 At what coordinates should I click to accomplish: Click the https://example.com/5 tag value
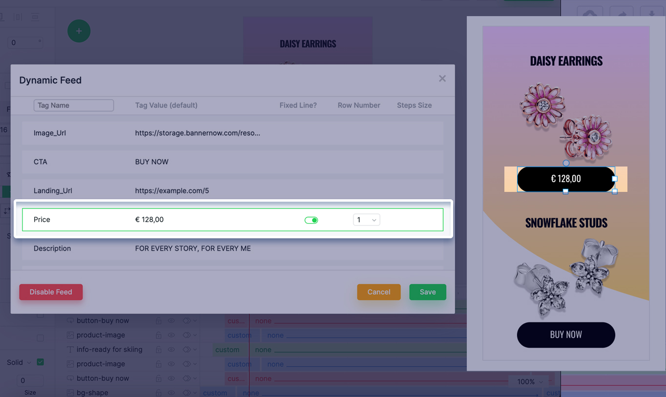pyautogui.click(x=172, y=190)
